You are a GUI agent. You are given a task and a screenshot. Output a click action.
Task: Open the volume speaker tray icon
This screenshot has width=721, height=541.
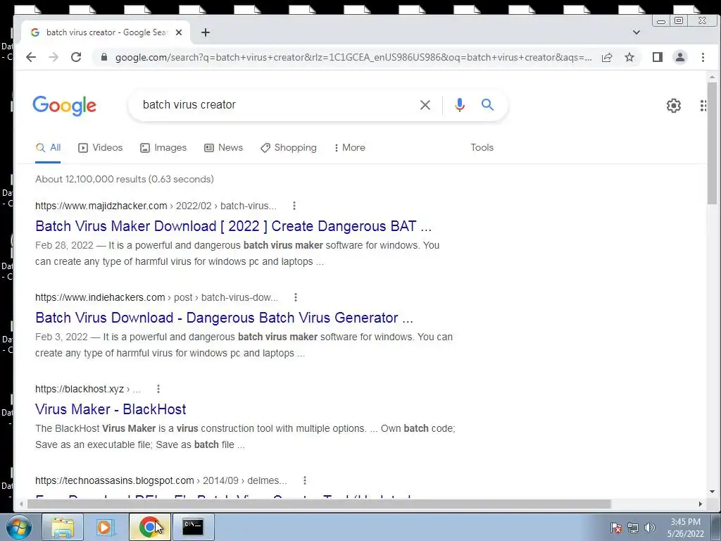coord(650,528)
